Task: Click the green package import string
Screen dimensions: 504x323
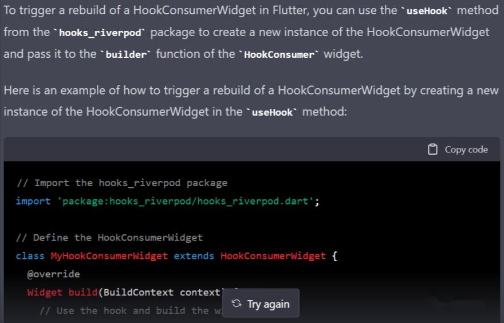Action: pos(186,201)
